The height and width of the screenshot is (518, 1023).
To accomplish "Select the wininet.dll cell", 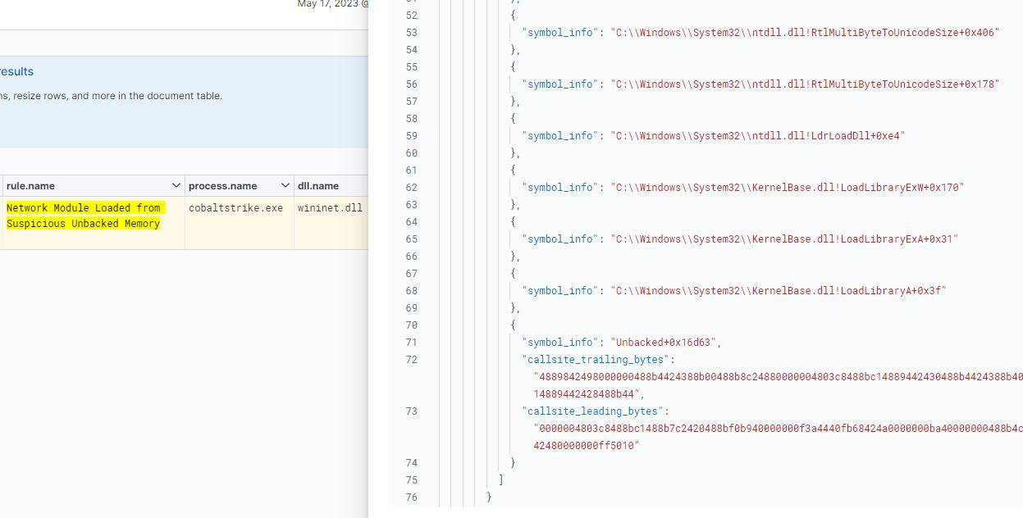I will [x=330, y=208].
